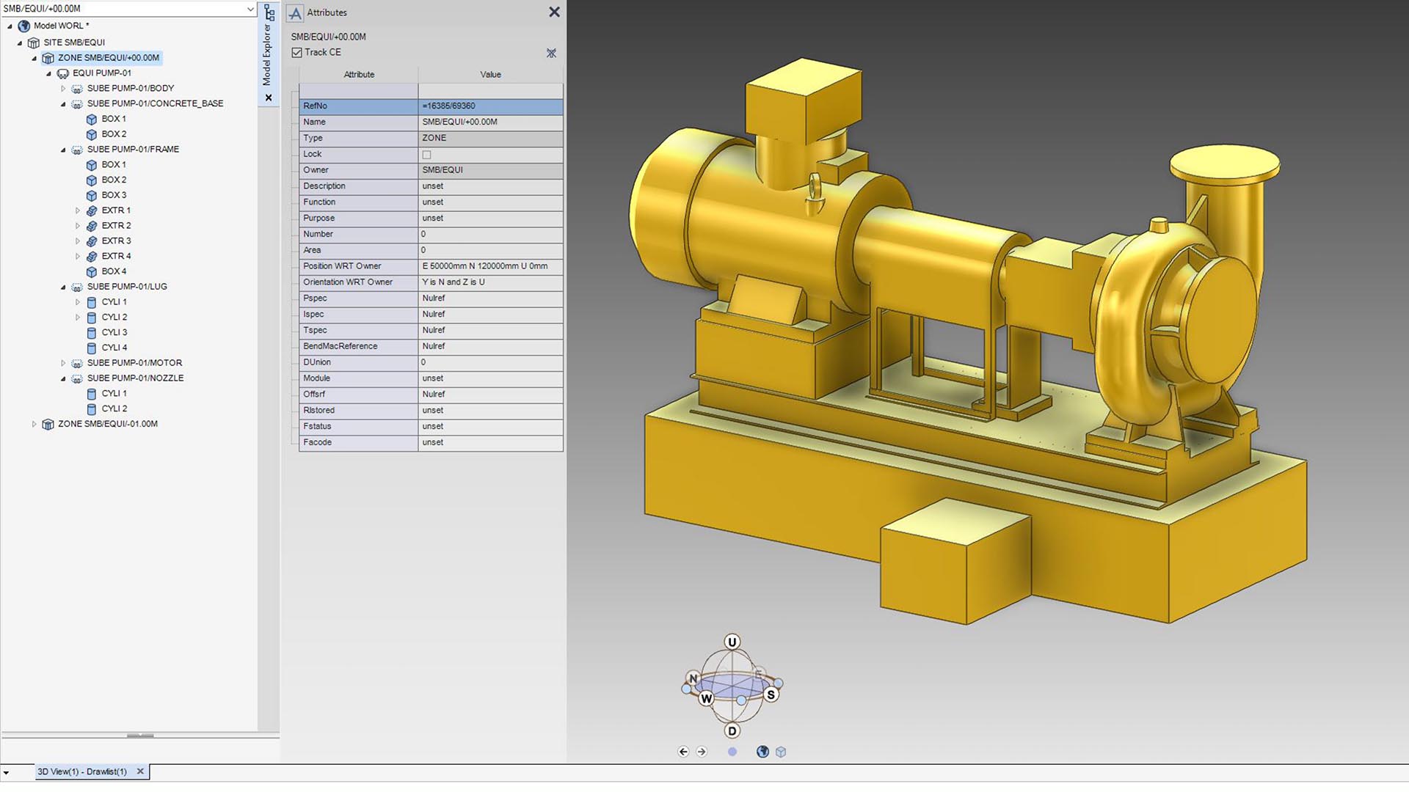Image resolution: width=1409 pixels, height=792 pixels.
Task: Click the SITE SMB/EQUI icon in the tree
Action: click(x=34, y=42)
